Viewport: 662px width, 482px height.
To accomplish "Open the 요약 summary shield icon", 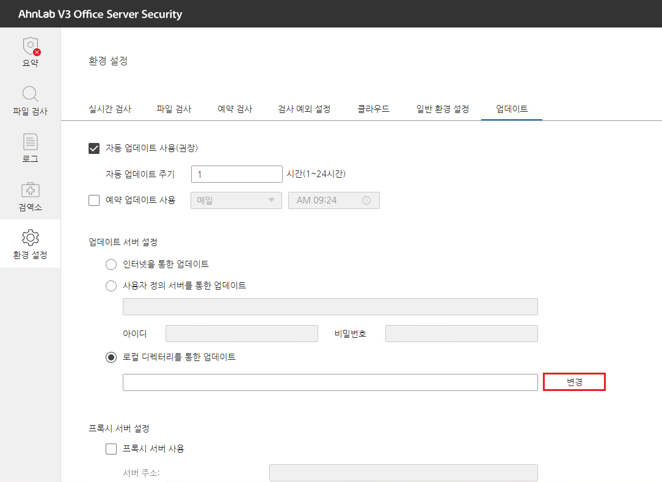I will [x=31, y=47].
